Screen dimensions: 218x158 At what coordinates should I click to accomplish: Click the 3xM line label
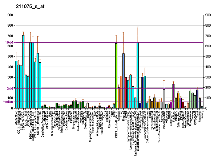pos(10,88)
